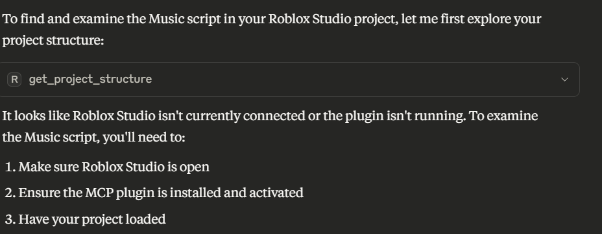The image size is (602, 234).
Task: Click the list item "Ensure the MCP plugin is installed"
Action: 161,193
